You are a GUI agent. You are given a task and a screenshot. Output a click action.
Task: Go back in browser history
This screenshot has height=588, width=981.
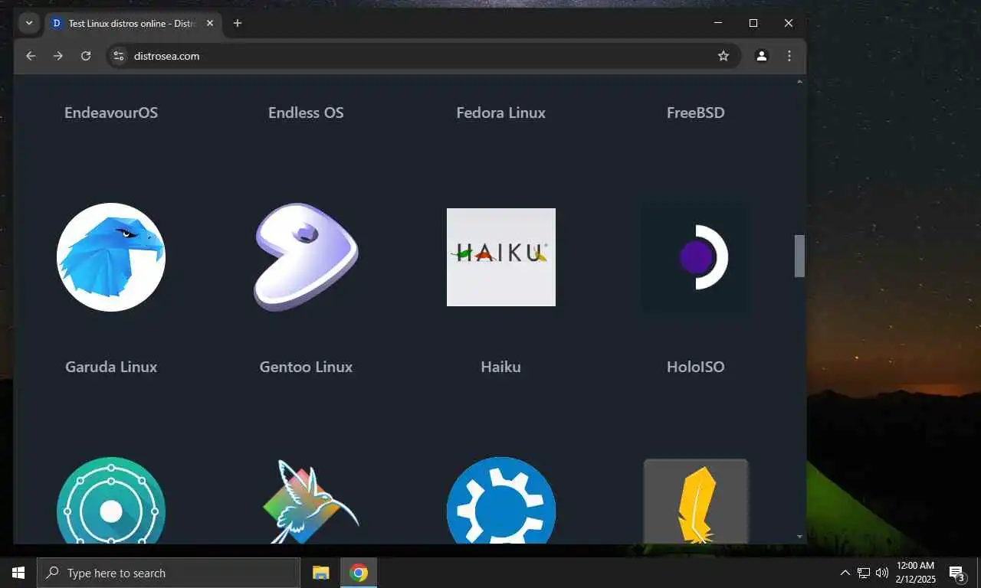point(31,56)
